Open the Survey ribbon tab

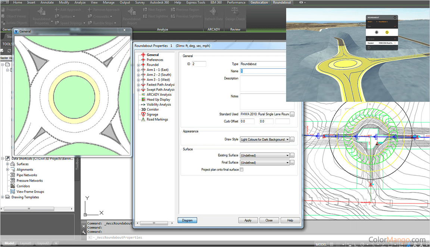(x=140, y=3)
